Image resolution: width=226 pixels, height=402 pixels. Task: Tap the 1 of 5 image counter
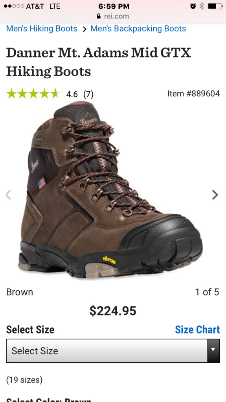pos(207,292)
